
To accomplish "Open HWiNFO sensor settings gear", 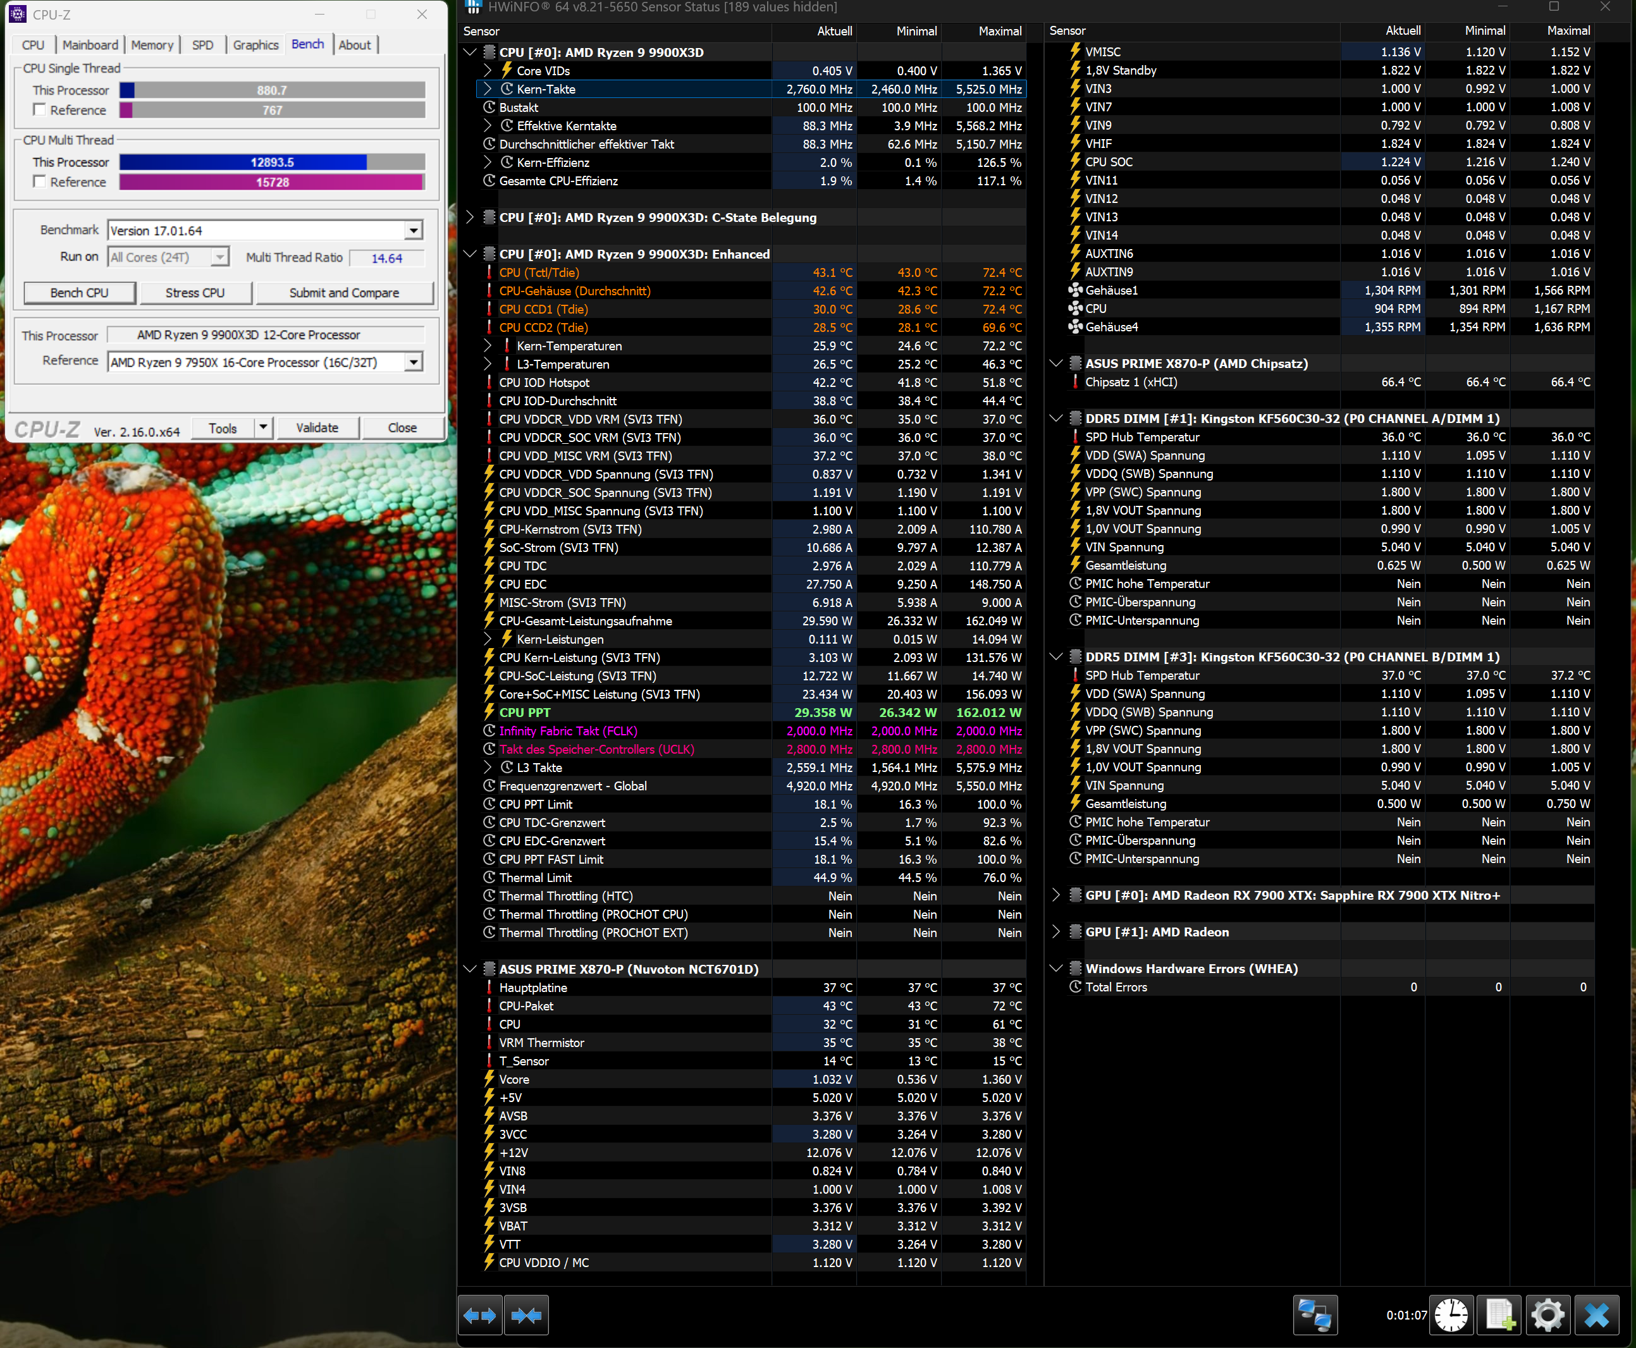I will (1547, 1314).
